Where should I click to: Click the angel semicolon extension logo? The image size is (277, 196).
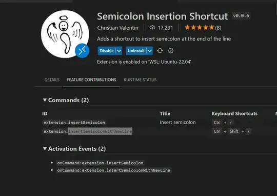click(65, 34)
